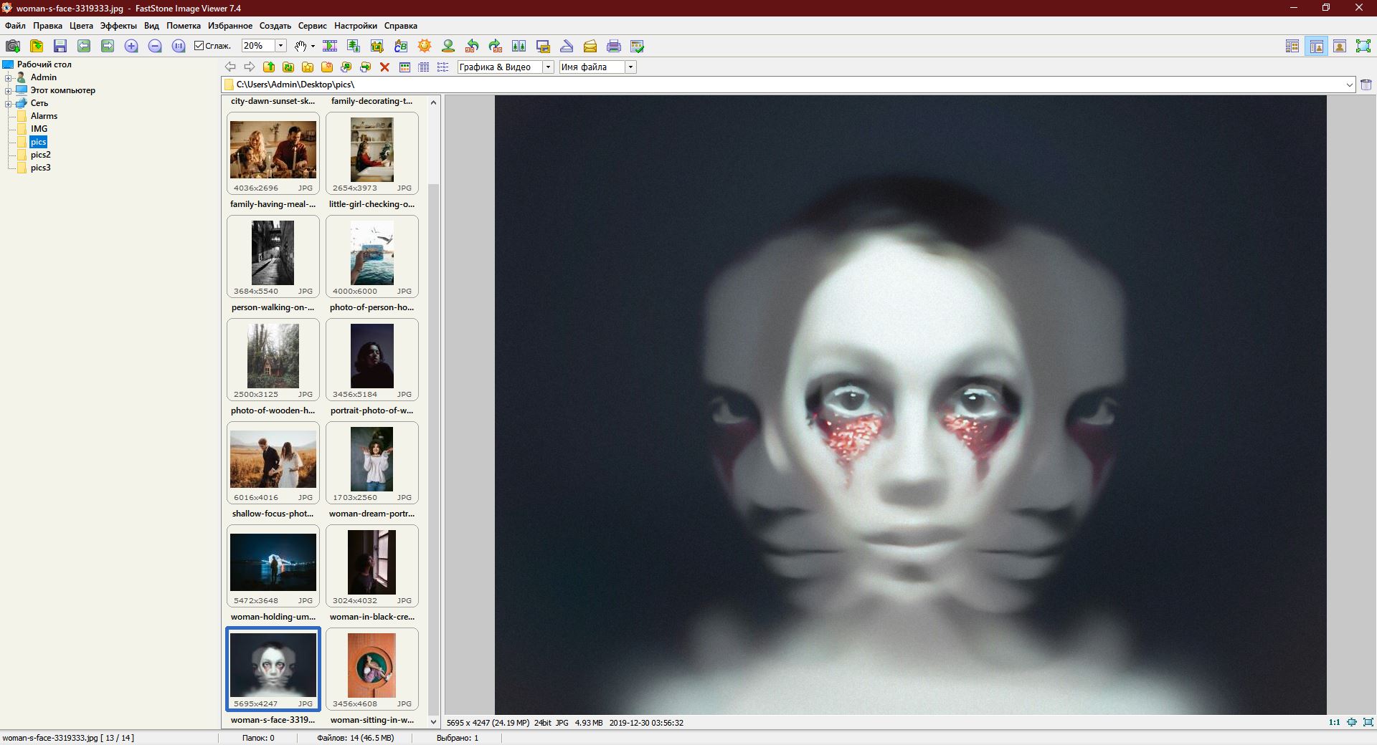Show actual size with 1:1 toolbar icon
Image resolution: width=1377 pixels, height=745 pixels.
click(x=179, y=46)
